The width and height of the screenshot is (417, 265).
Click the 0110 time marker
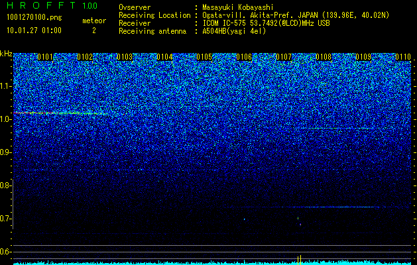403,57
